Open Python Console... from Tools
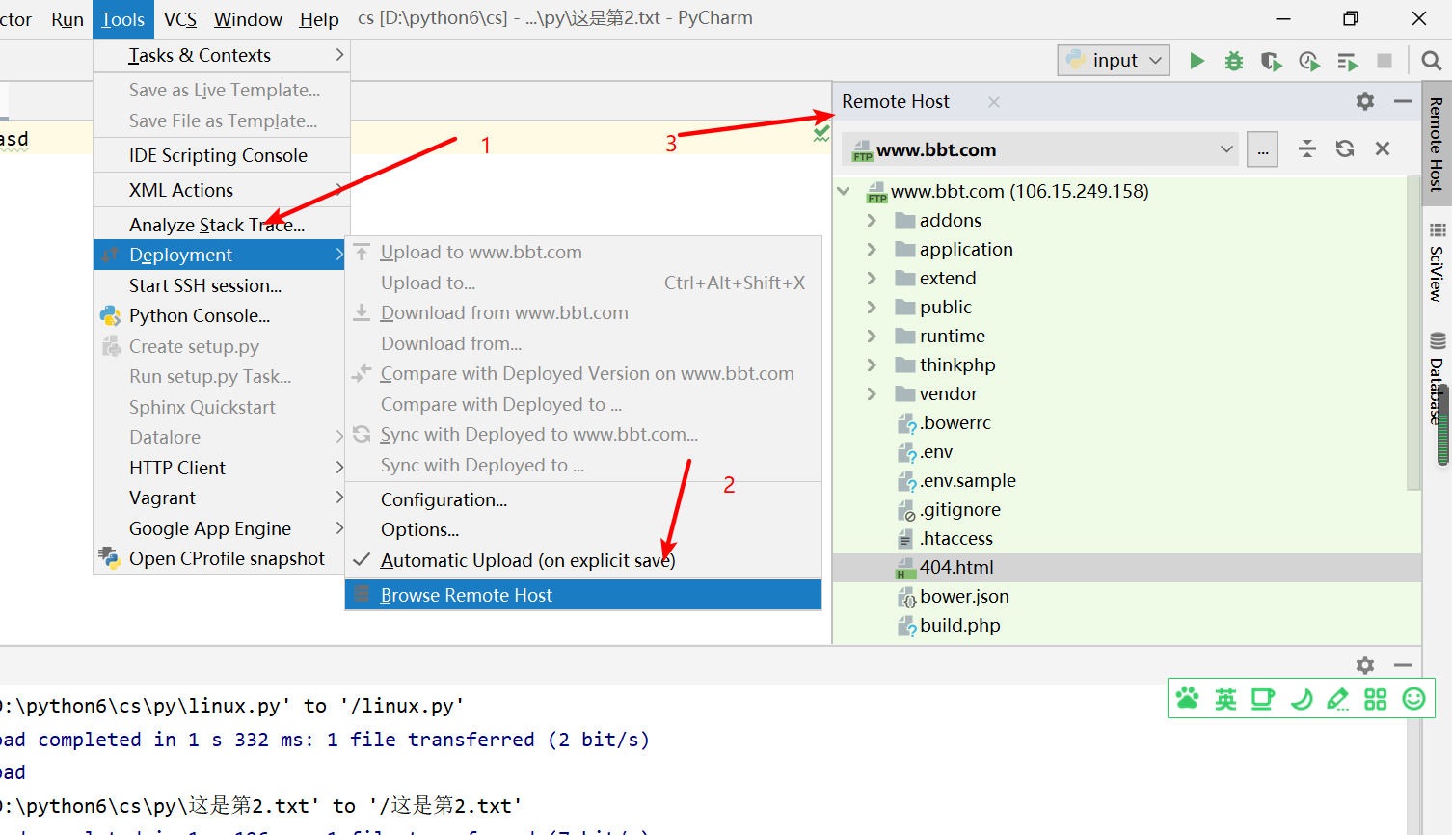Viewport: 1452px width, 835px height. (221, 315)
